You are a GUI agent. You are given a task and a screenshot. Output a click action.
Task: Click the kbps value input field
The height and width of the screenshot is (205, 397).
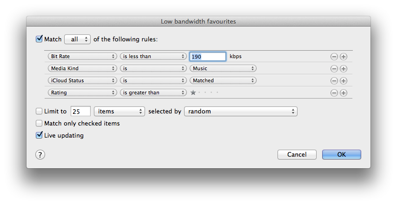pyautogui.click(x=208, y=57)
